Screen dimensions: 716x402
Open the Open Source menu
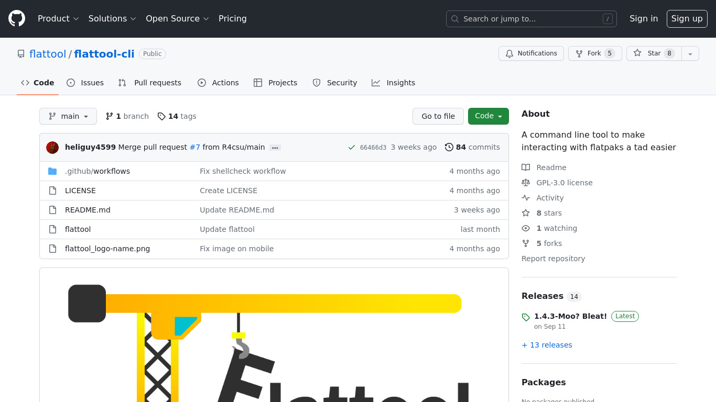(177, 19)
